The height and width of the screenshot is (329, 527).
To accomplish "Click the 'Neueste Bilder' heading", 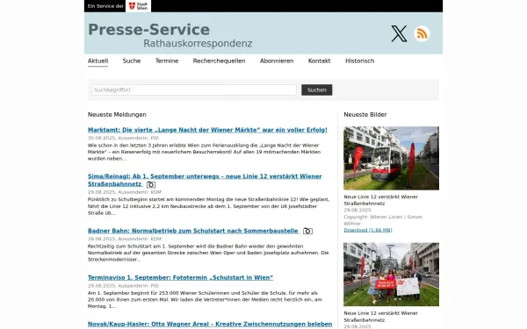I will [365, 115].
